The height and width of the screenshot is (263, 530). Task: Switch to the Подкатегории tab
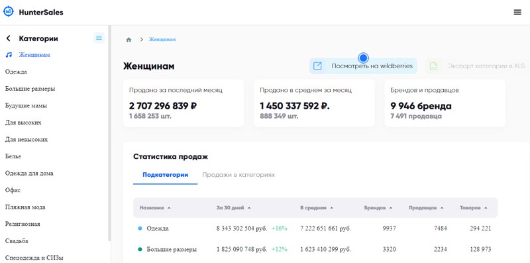tap(165, 175)
